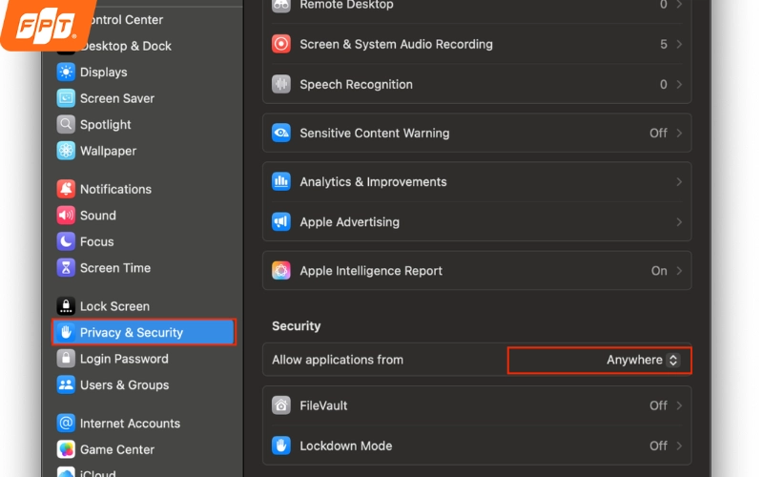Viewport: 763px width, 477px height.
Task: Click the Sensitive Content Warning Off value
Action: (658, 134)
